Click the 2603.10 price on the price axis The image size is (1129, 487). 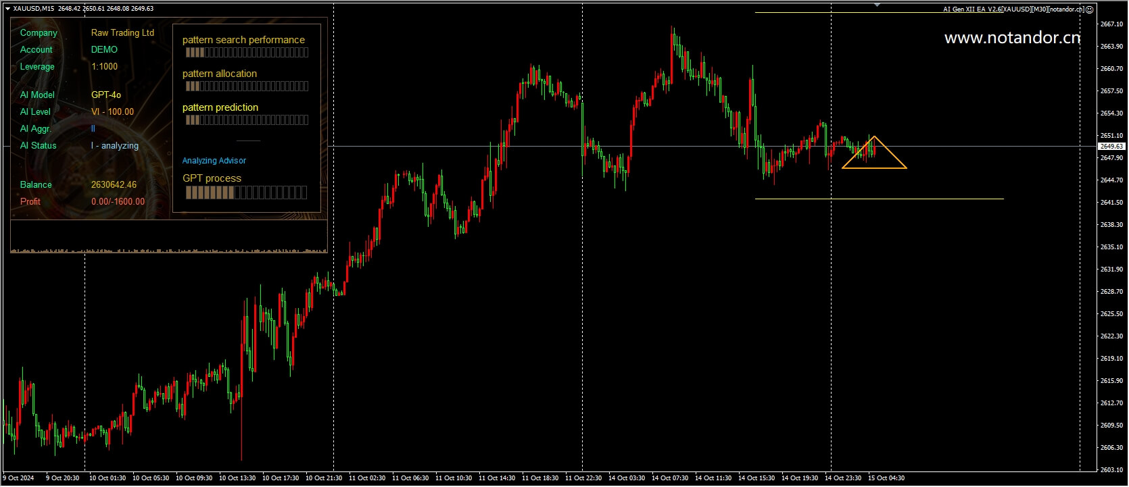click(x=1111, y=470)
